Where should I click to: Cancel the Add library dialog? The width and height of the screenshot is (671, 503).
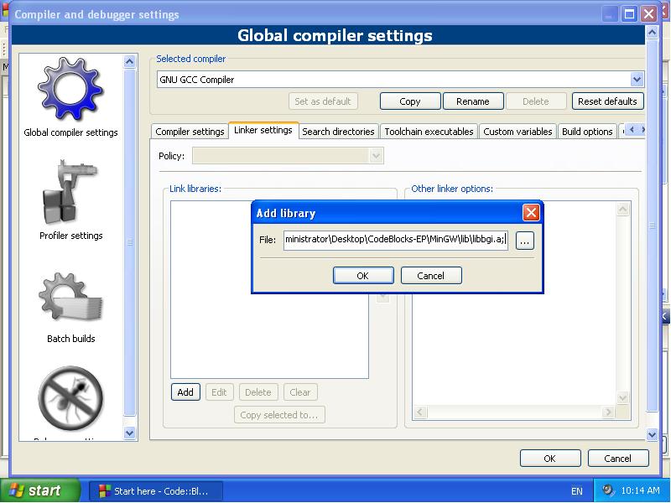[430, 276]
